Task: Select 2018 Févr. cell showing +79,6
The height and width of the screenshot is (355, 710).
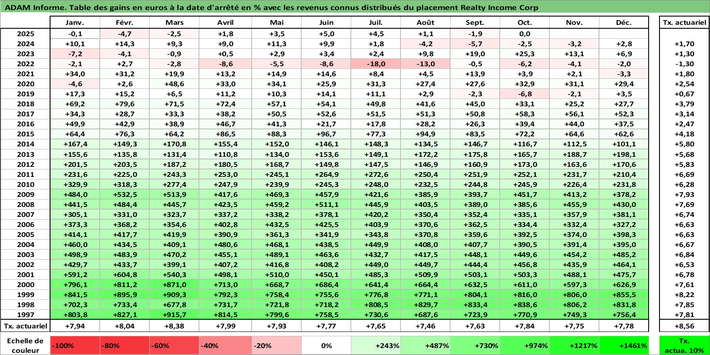Action: tap(125, 104)
